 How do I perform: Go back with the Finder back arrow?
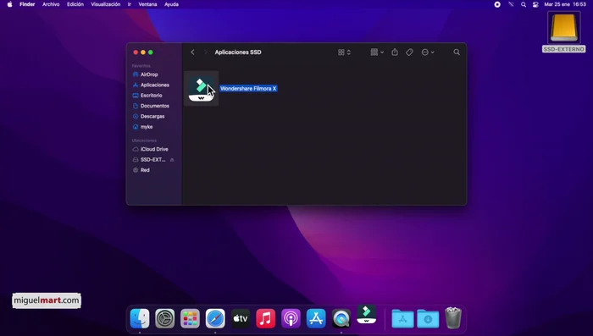192,52
